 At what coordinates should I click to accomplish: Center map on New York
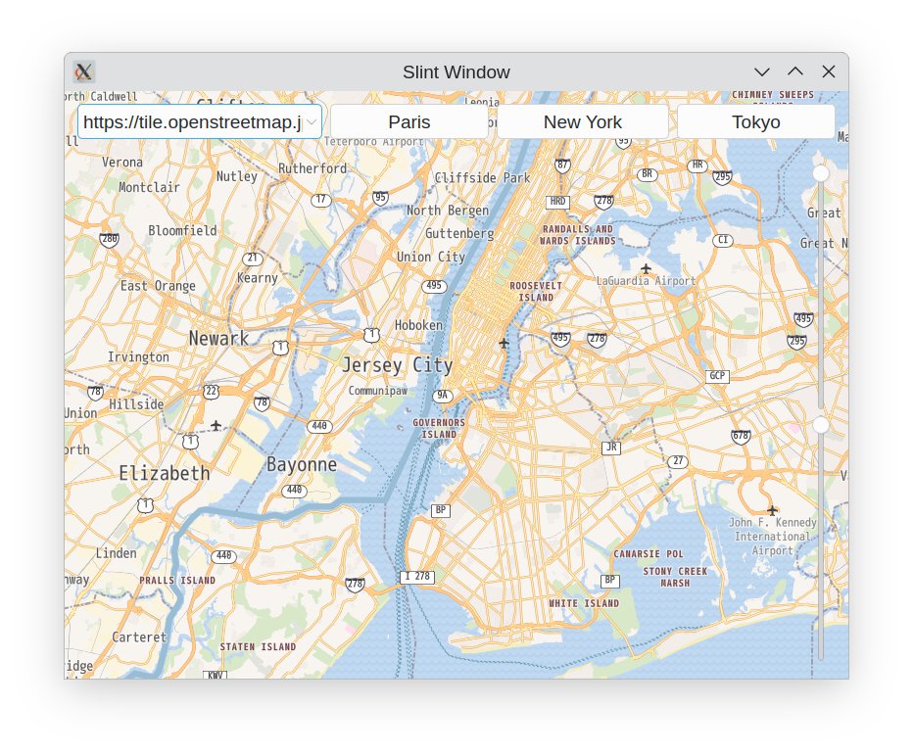582,121
